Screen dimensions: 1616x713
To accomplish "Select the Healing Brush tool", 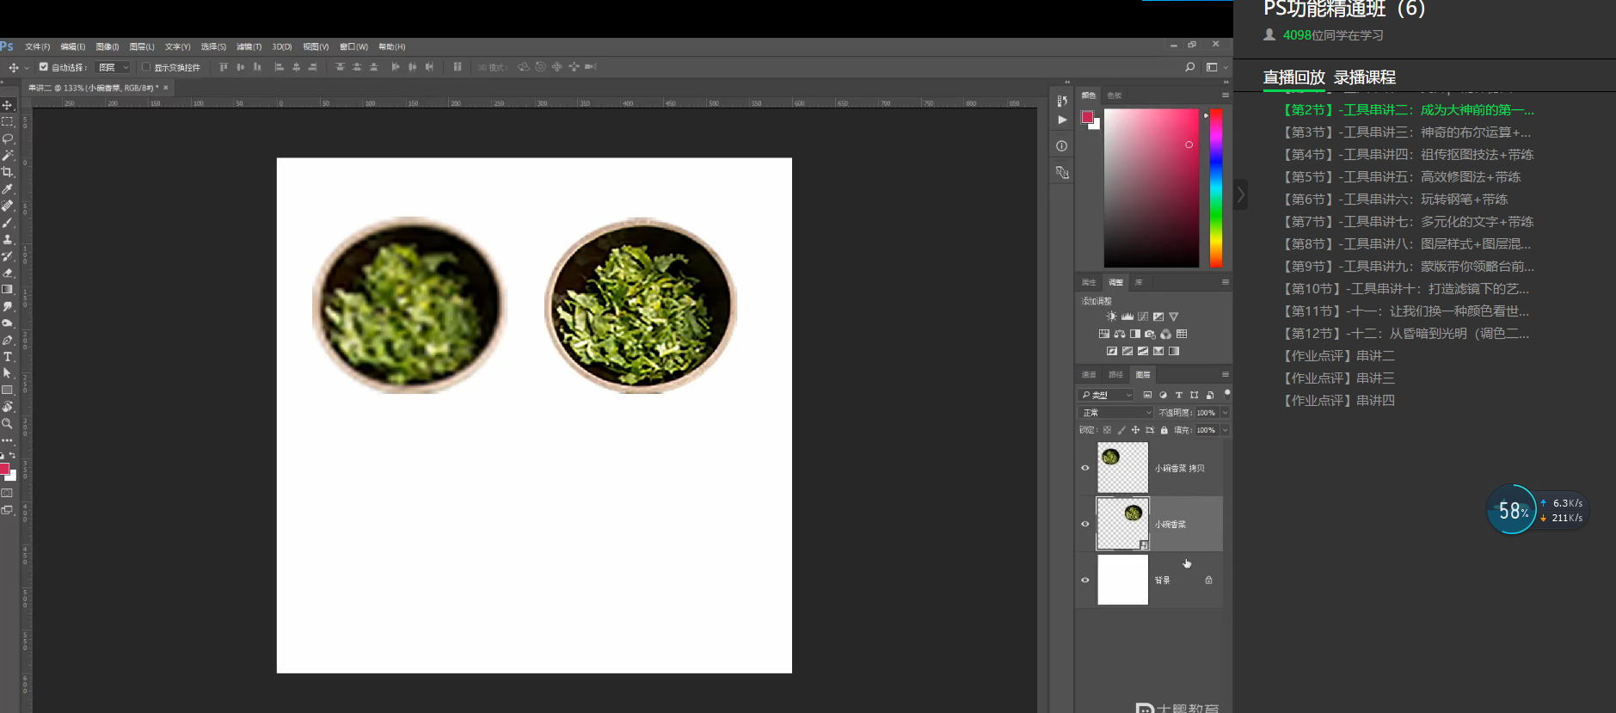I will pos(8,206).
